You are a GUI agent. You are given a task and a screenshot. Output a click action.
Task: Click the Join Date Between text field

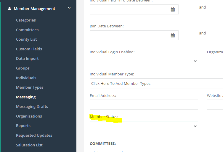point(128,35)
